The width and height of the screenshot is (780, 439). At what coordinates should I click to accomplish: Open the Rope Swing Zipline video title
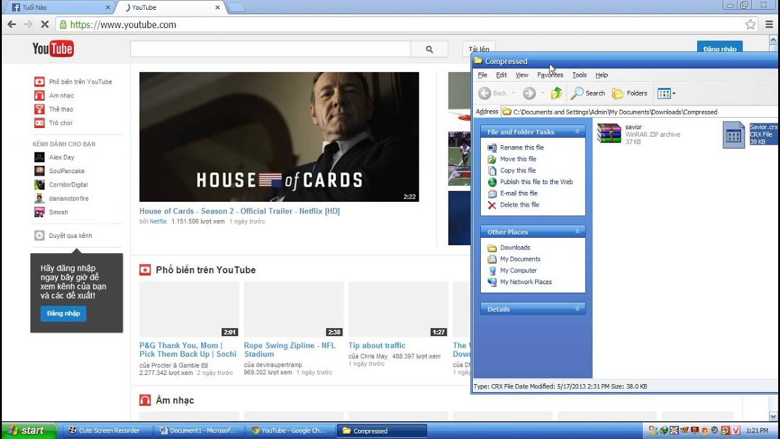click(x=289, y=349)
